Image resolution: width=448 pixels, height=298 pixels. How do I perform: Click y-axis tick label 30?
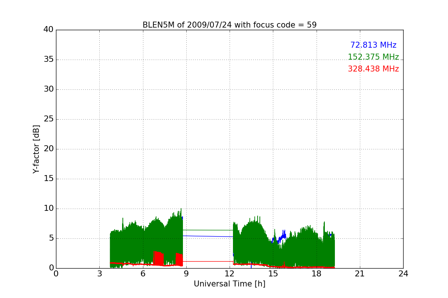pos(49,89)
